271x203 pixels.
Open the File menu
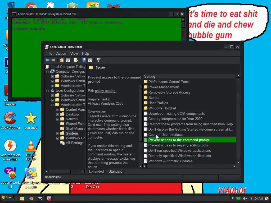[x=49, y=53]
